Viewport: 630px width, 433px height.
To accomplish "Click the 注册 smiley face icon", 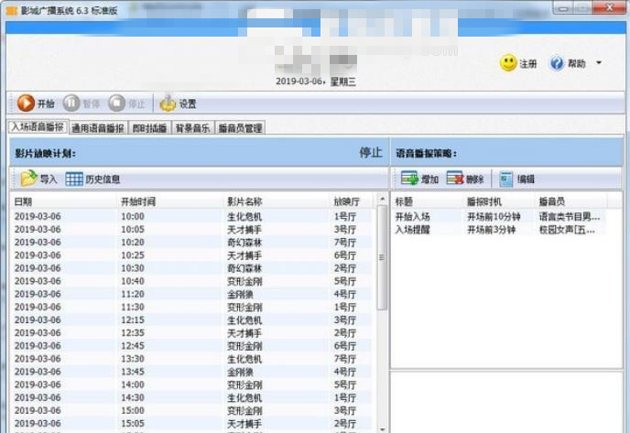I will pyautogui.click(x=508, y=63).
